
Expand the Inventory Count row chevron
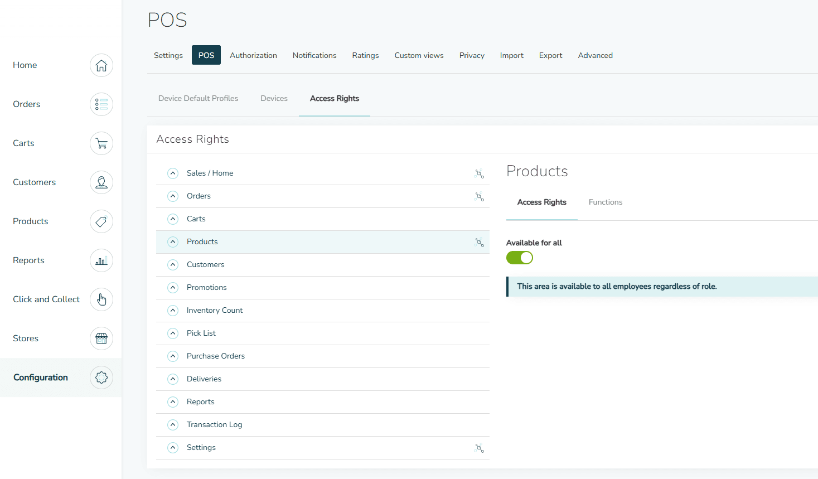tap(173, 311)
